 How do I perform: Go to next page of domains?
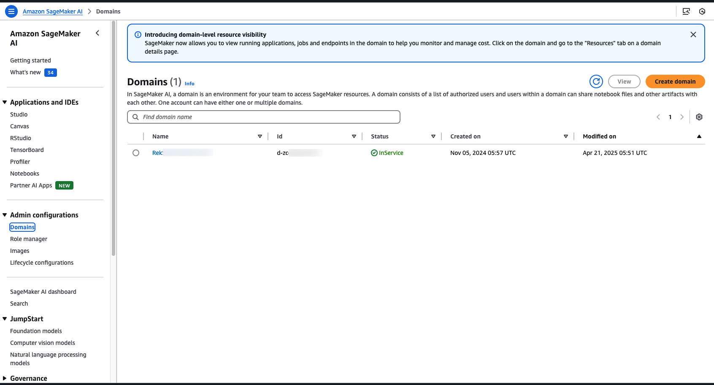click(682, 117)
